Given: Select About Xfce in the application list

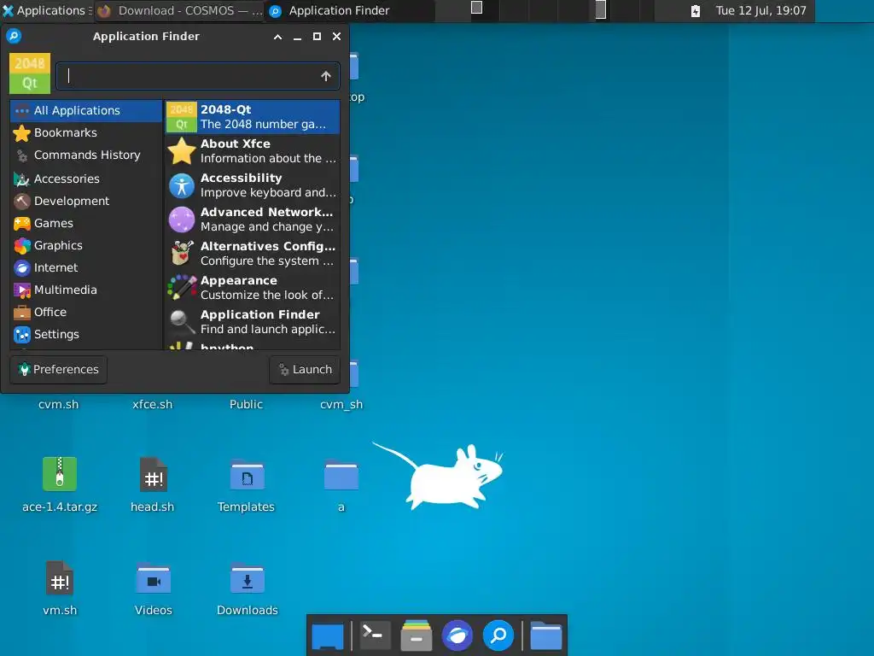Looking at the screenshot, I should pyautogui.click(x=252, y=150).
